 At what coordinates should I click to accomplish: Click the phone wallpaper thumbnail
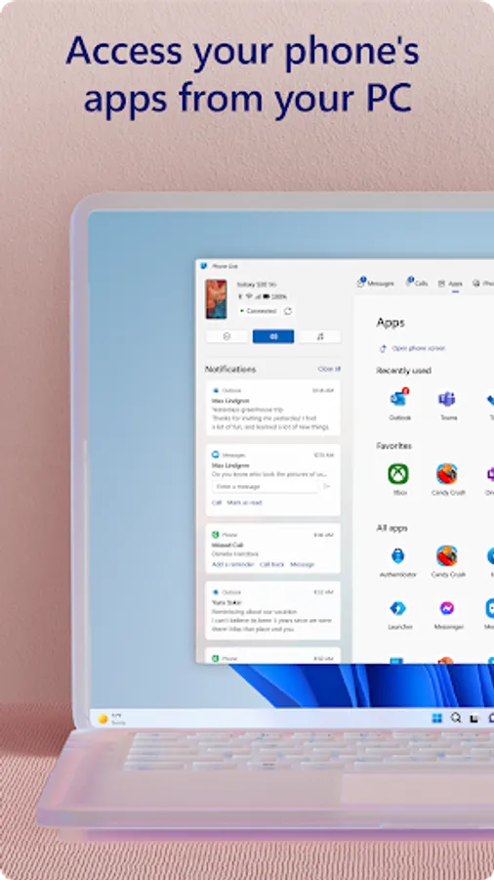coord(216,299)
